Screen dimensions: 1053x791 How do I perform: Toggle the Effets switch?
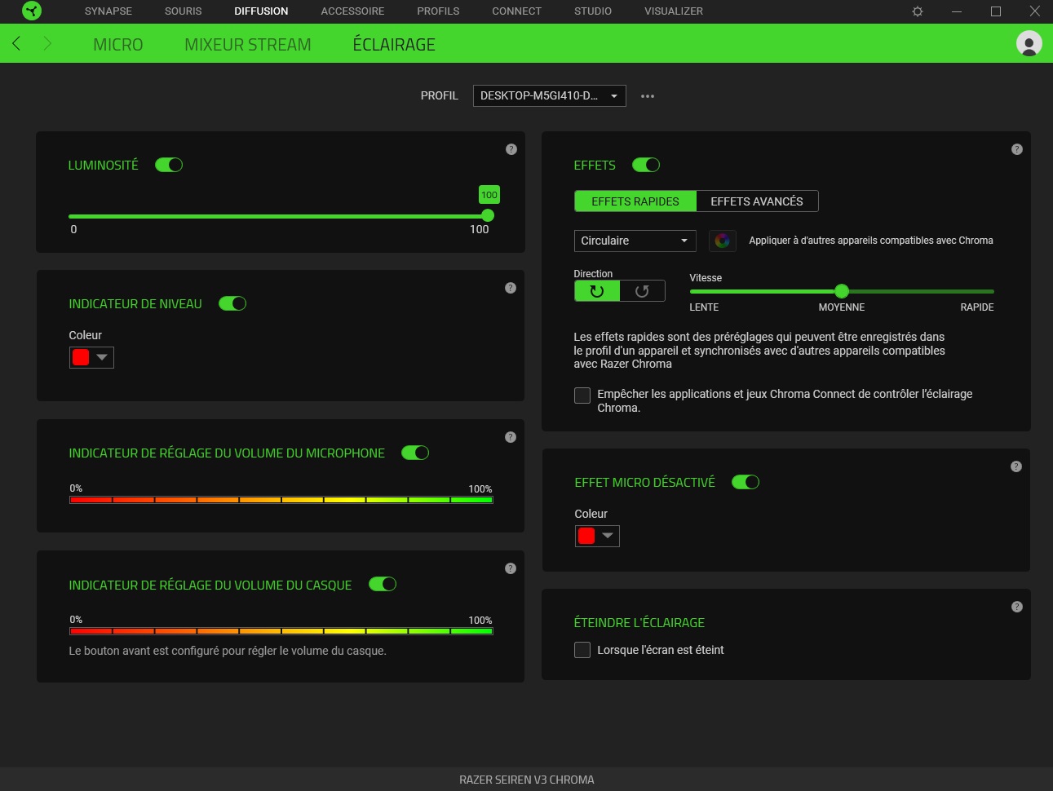coord(646,165)
